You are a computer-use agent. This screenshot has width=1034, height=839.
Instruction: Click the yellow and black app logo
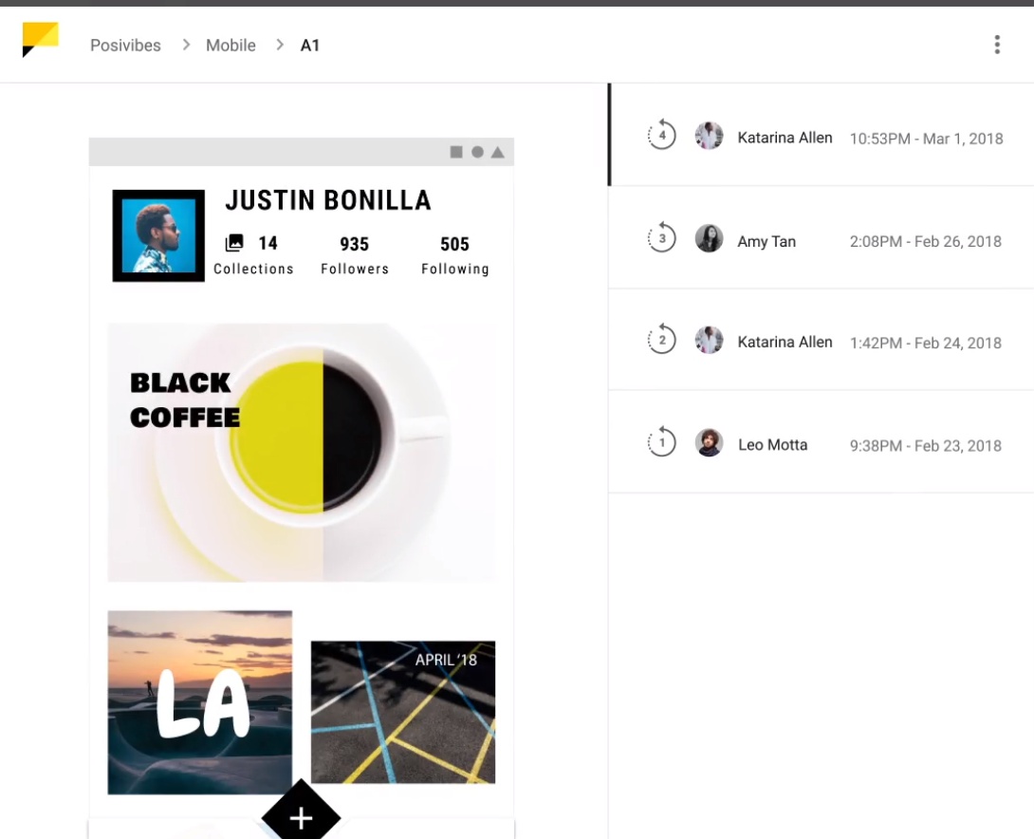tap(40, 40)
